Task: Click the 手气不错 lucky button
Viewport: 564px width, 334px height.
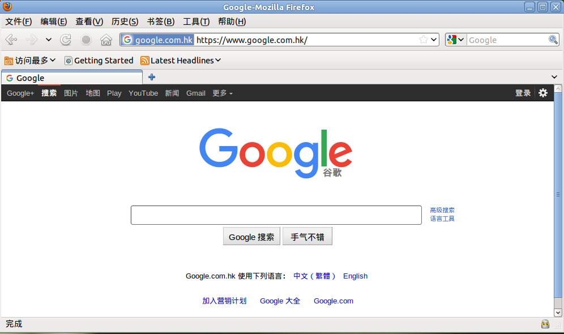Action: point(307,237)
